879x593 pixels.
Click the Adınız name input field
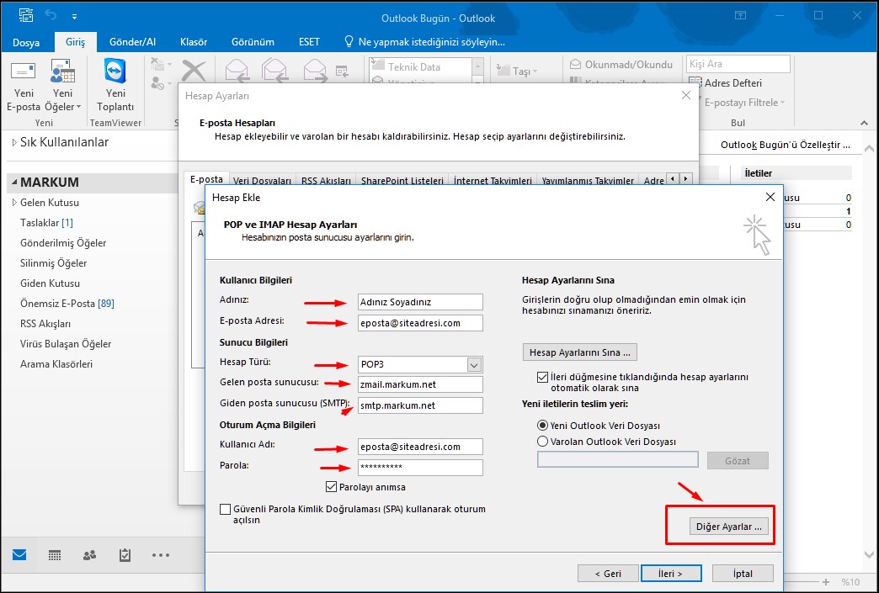point(420,302)
